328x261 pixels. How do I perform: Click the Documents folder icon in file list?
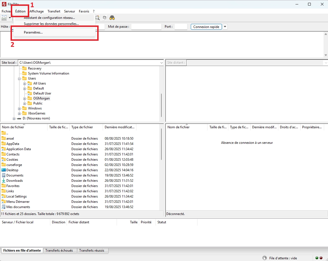point(4,175)
